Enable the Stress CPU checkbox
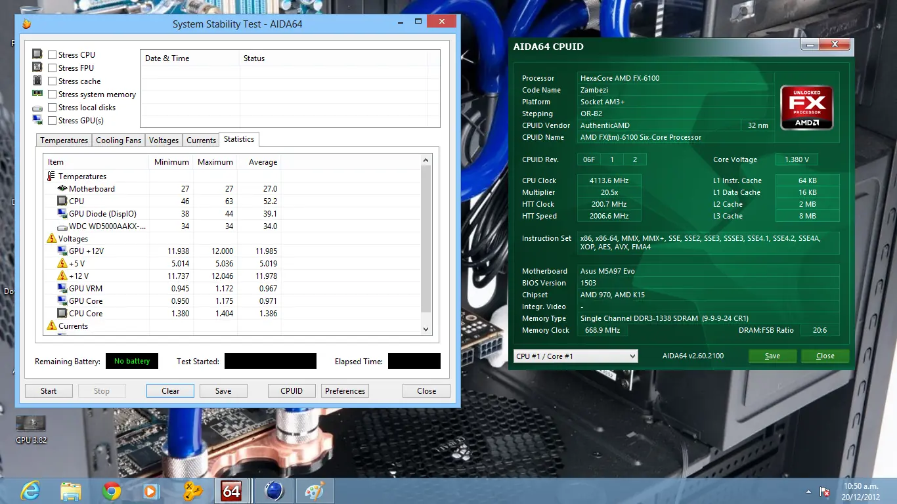 (53, 55)
